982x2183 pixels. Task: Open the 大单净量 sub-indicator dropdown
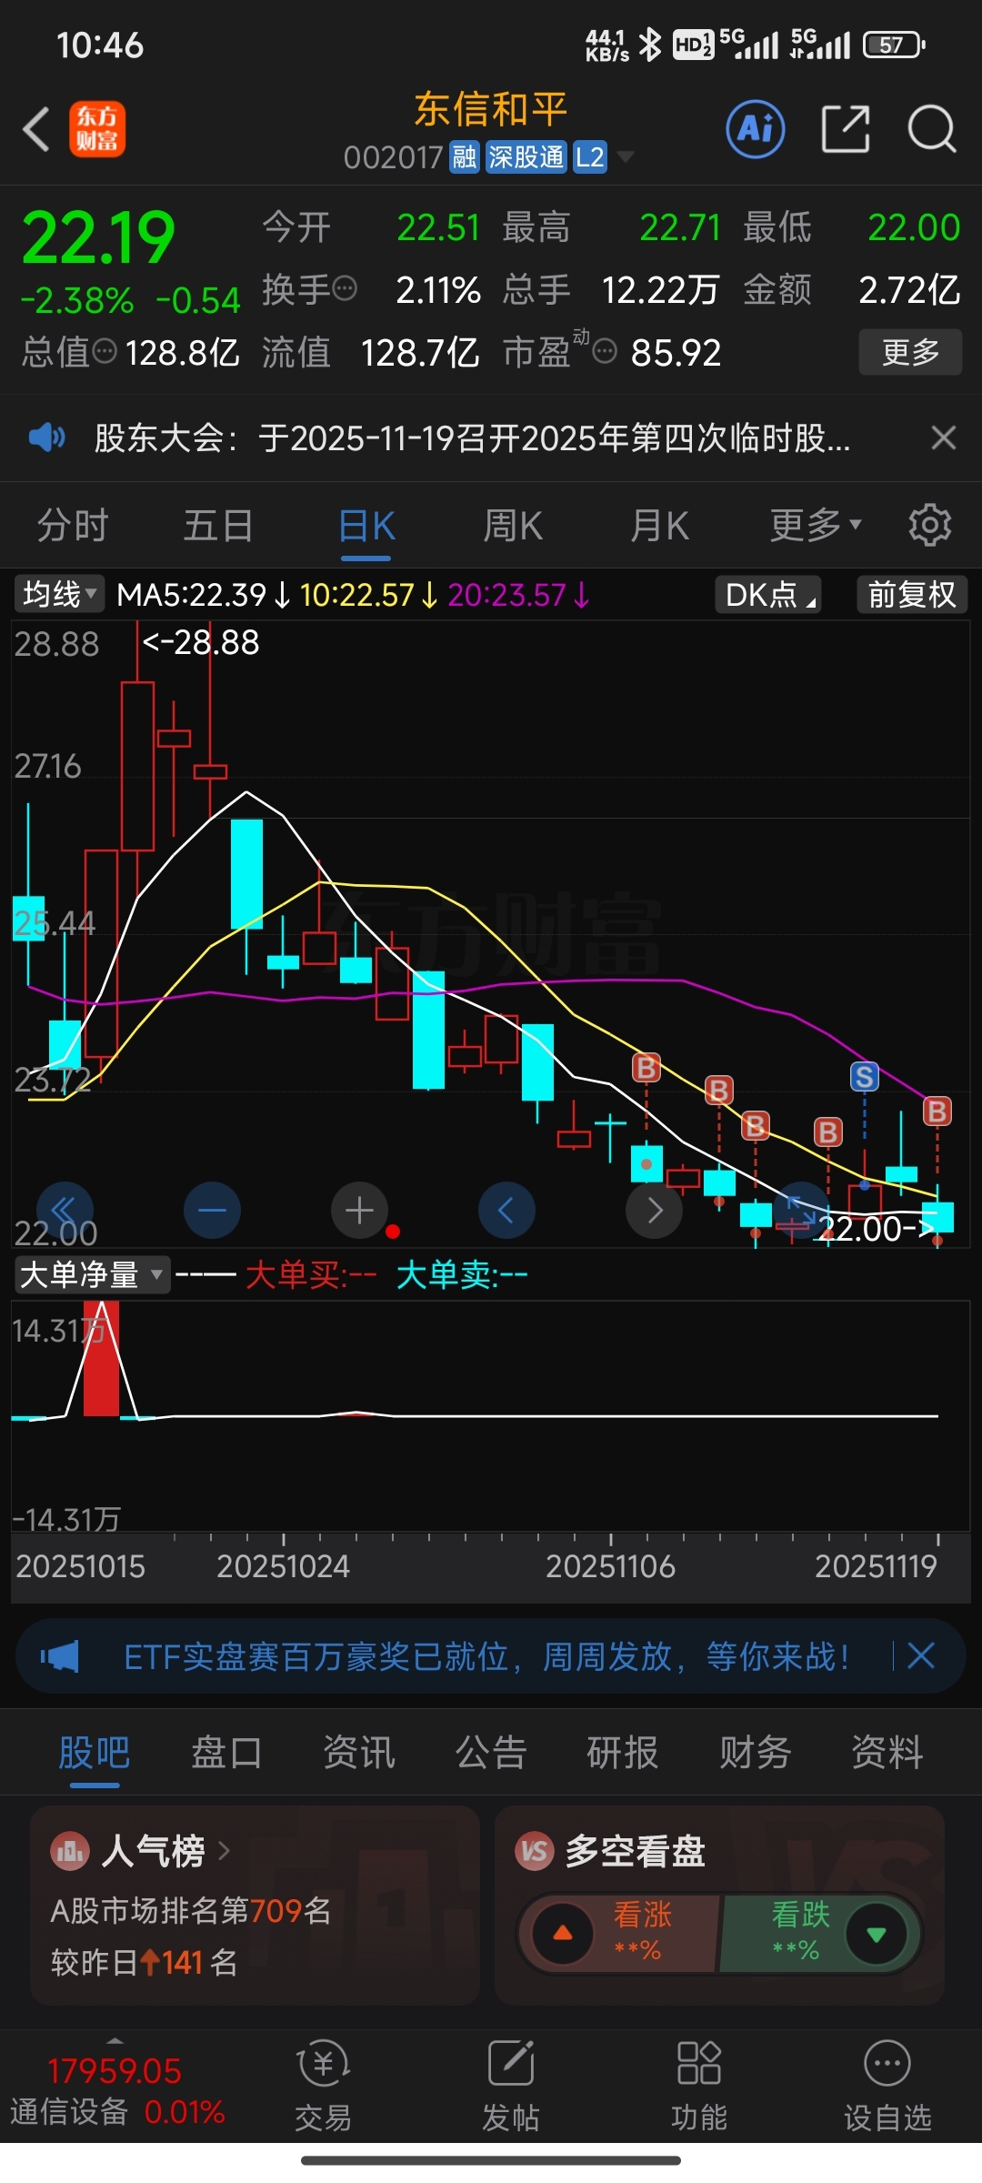tap(92, 1274)
